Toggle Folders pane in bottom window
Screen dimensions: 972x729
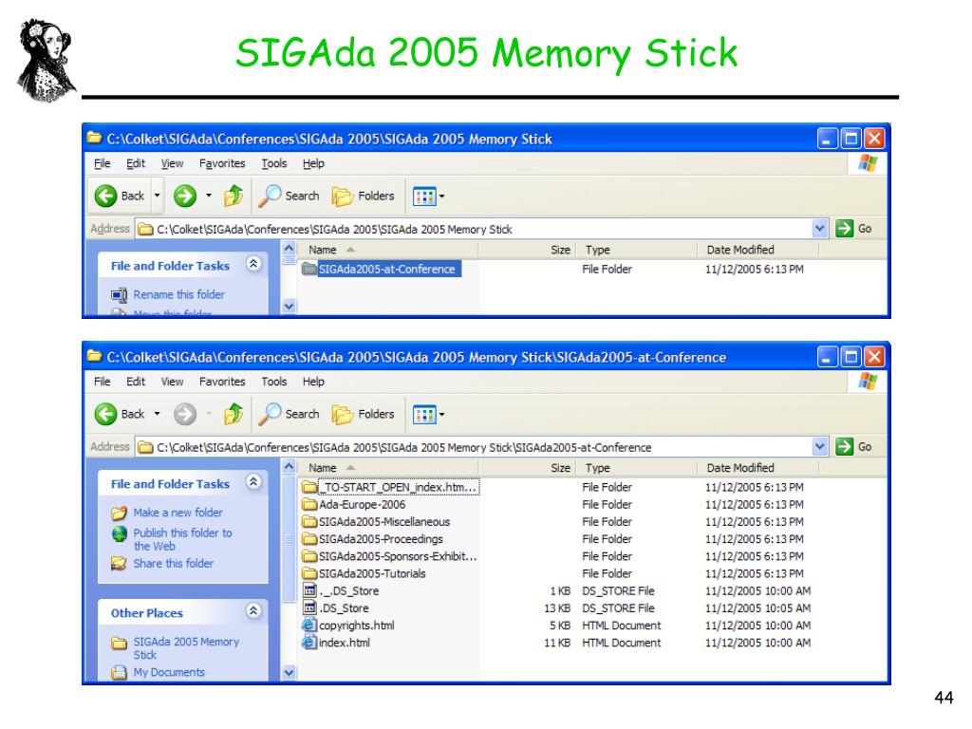point(364,414)
